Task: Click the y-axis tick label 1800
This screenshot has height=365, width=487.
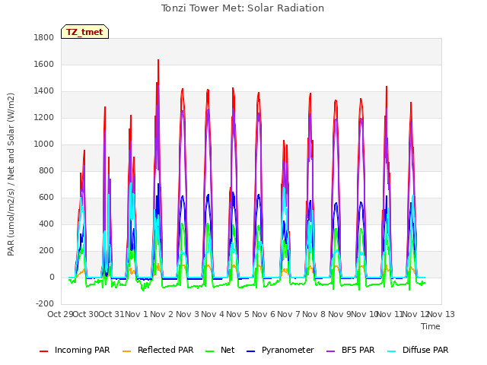Action: 44,38
